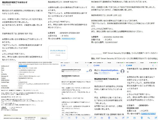Click the blurred recipient address in depestas email

(104, 73)
